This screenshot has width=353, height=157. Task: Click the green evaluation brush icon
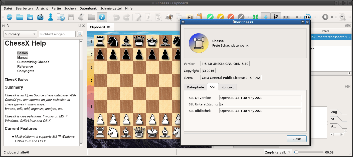(210, 17)
